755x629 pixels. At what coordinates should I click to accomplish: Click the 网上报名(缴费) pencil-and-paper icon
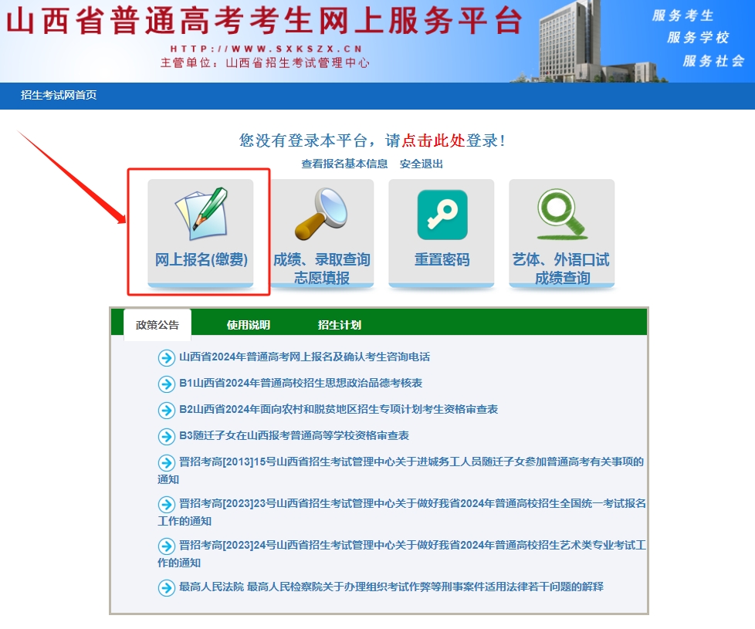(201, 214)
